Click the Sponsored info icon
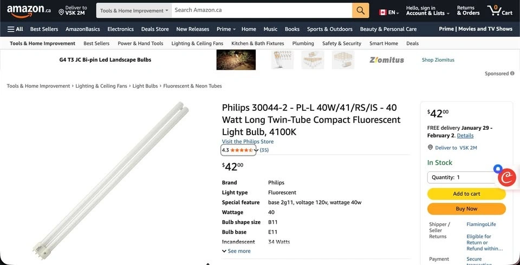The height and width of the screenshot is (265, 520). [512, 74]
